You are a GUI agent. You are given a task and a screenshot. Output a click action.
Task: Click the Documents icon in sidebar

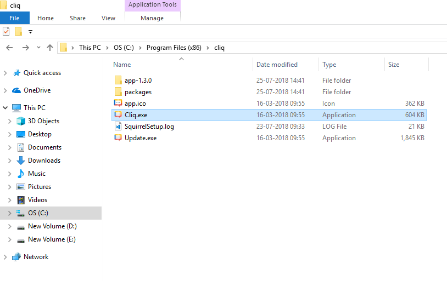[21, 147]
